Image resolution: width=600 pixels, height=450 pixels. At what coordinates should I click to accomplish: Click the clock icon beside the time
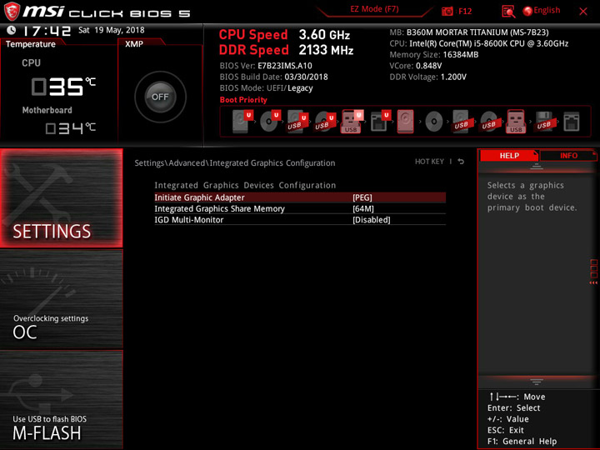[12, 30]
